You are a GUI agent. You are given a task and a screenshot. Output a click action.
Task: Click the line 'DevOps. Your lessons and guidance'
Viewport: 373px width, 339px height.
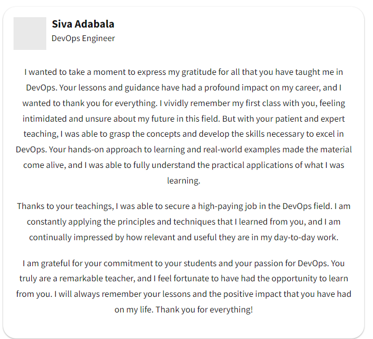click(184, 87)
